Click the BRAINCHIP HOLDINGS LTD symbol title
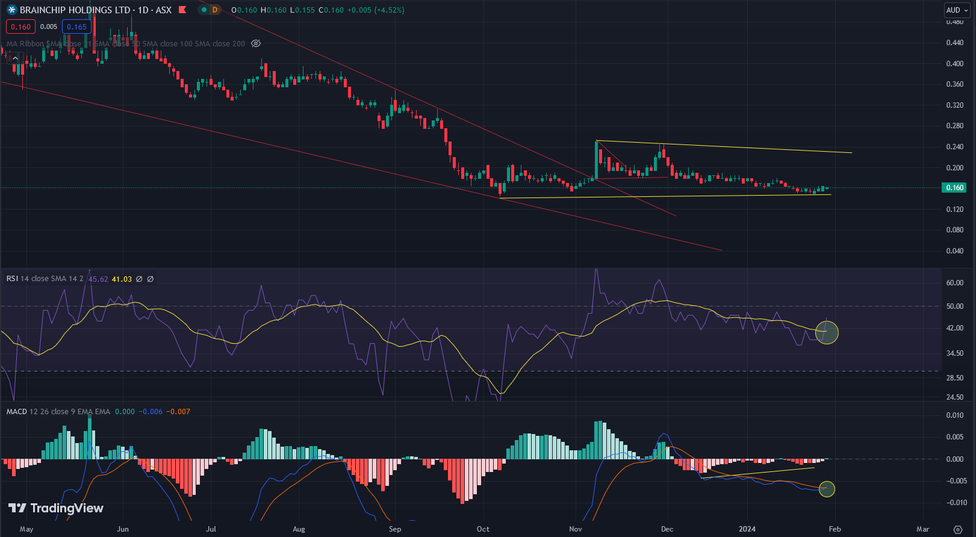Image resolution: width=976 pixels, height=537 pixels. click(x=75, y=10)
